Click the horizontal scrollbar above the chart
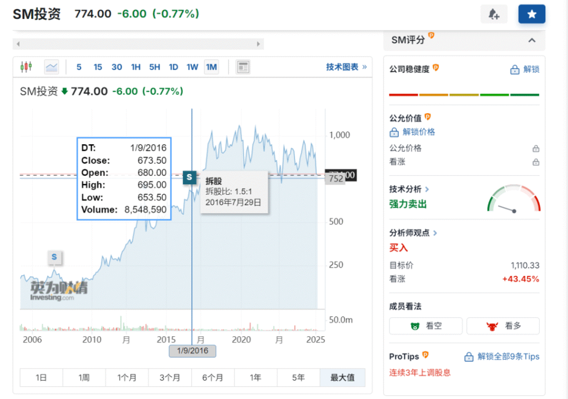568x399 pixels. pos(138,44)
